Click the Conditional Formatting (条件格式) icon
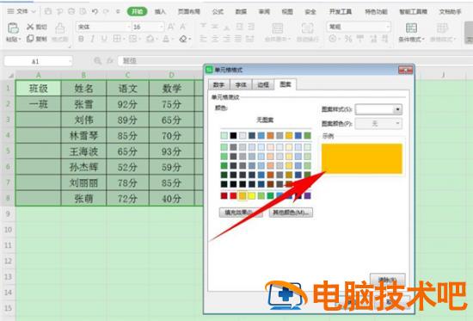The width and height of the screenshot is (473, 321). coord(411,28)
